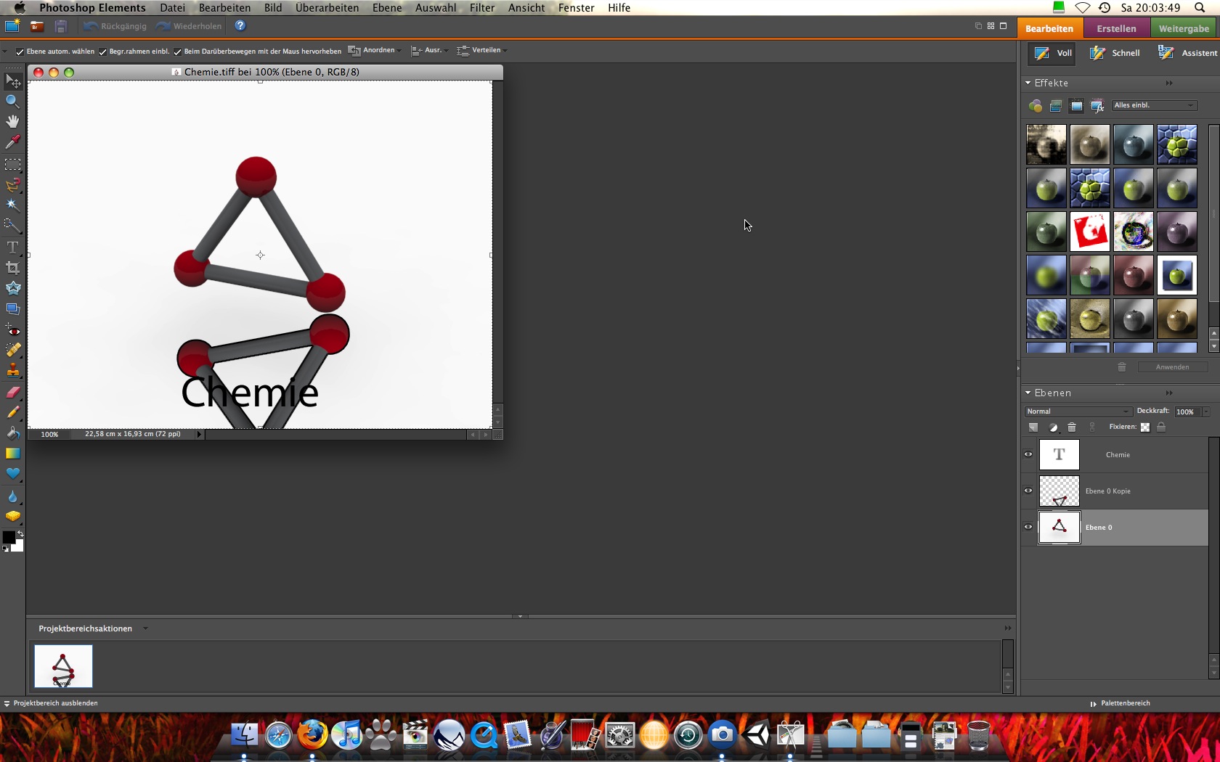Click the Schnell edit mode button
The height and width of the screenshot is (762, 1220).
pyautogui.click(x=1115, y=53)
